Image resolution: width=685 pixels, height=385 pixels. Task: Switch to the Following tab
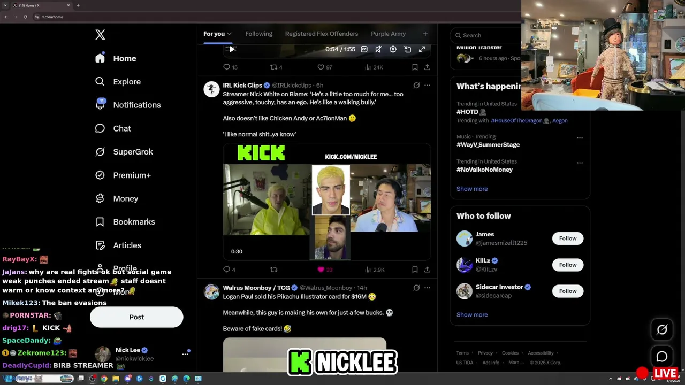pyautogui.click(x=258, y=34)
